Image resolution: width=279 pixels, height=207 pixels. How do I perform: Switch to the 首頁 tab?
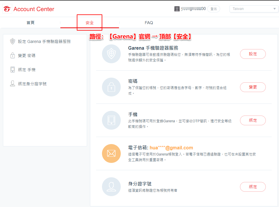[x=30, y=23]
